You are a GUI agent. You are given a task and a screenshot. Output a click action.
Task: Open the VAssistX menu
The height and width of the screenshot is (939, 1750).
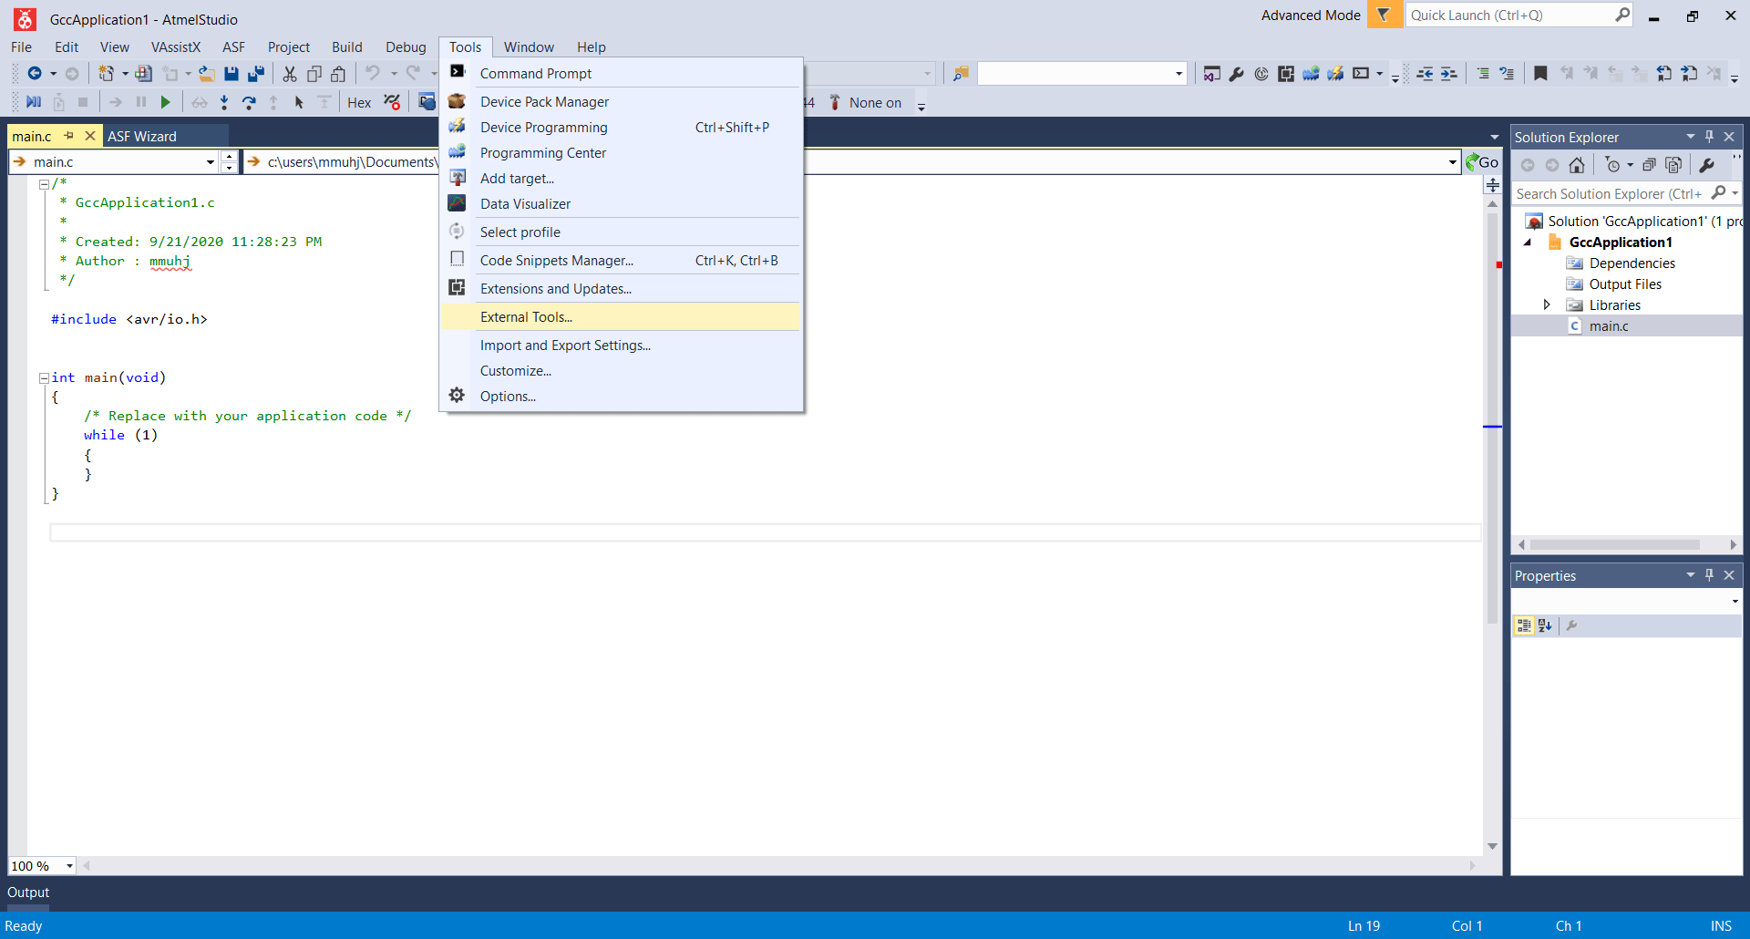176,47
